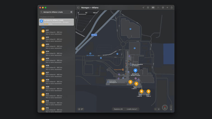212x119 pixels.
Task: Click the Esplora LIN button
Action: coord(118,109)
